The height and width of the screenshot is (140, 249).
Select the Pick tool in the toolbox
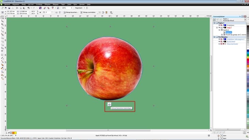pos(2,17)
